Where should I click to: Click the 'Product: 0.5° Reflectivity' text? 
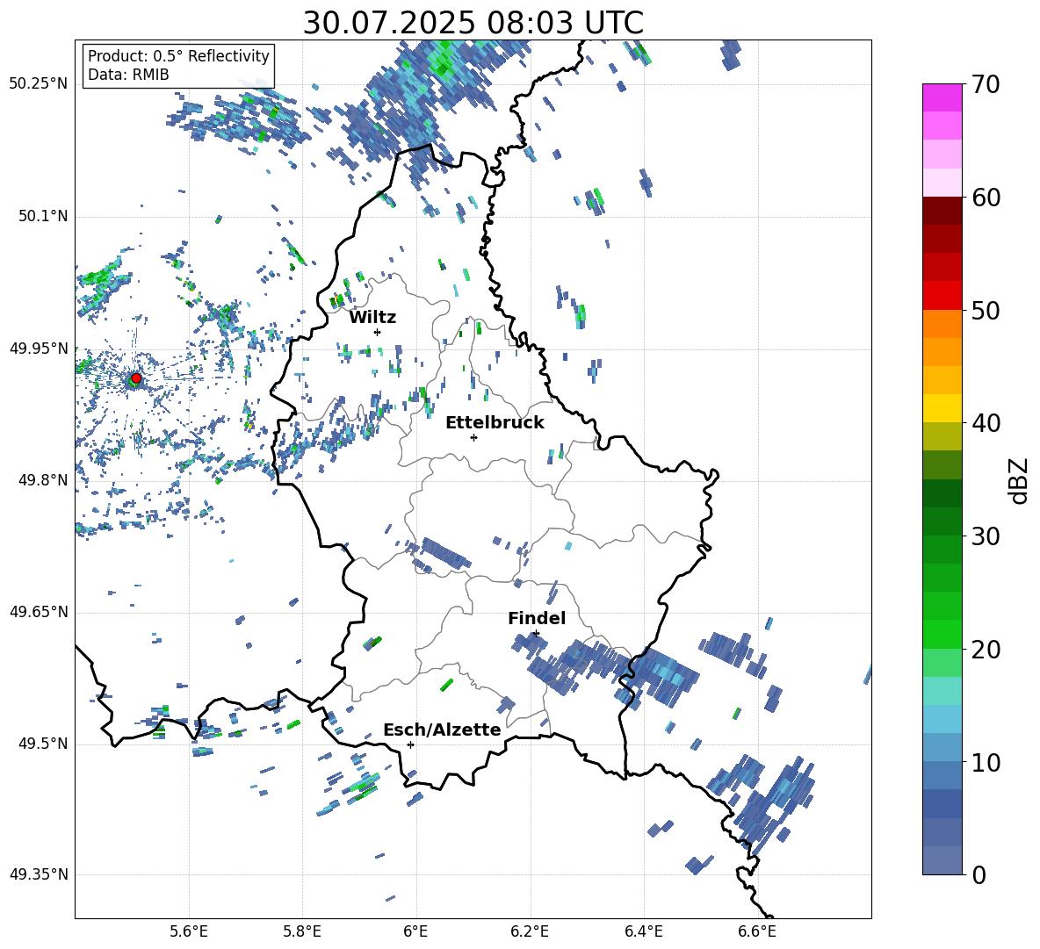[178, 56]
